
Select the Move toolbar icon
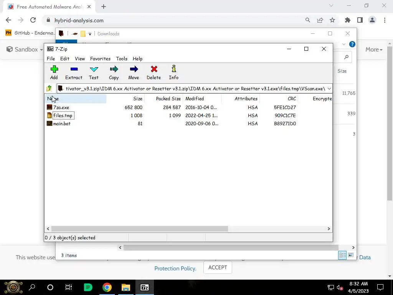[134, 72]
